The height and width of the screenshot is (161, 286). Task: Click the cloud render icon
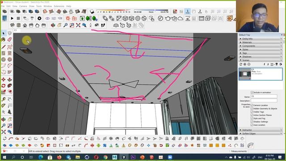pos(180,18)
